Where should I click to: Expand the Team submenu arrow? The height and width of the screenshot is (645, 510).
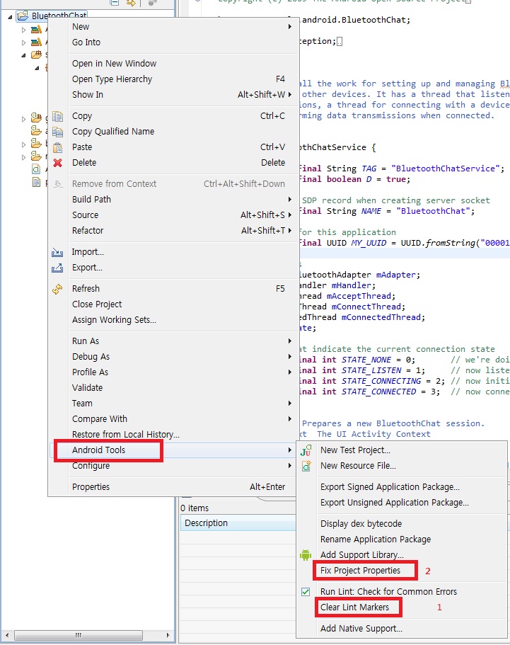pos(290,404)
